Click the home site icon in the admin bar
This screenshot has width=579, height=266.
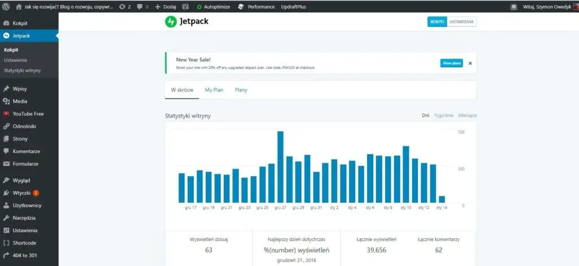click(x=19, y=7)
